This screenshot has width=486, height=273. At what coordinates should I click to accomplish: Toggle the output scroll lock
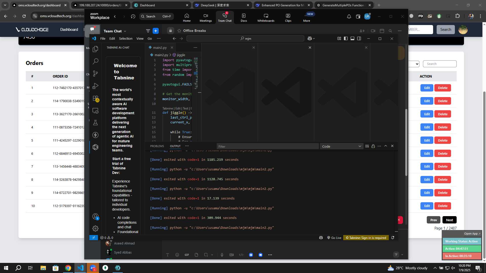[x=373, y=146]
